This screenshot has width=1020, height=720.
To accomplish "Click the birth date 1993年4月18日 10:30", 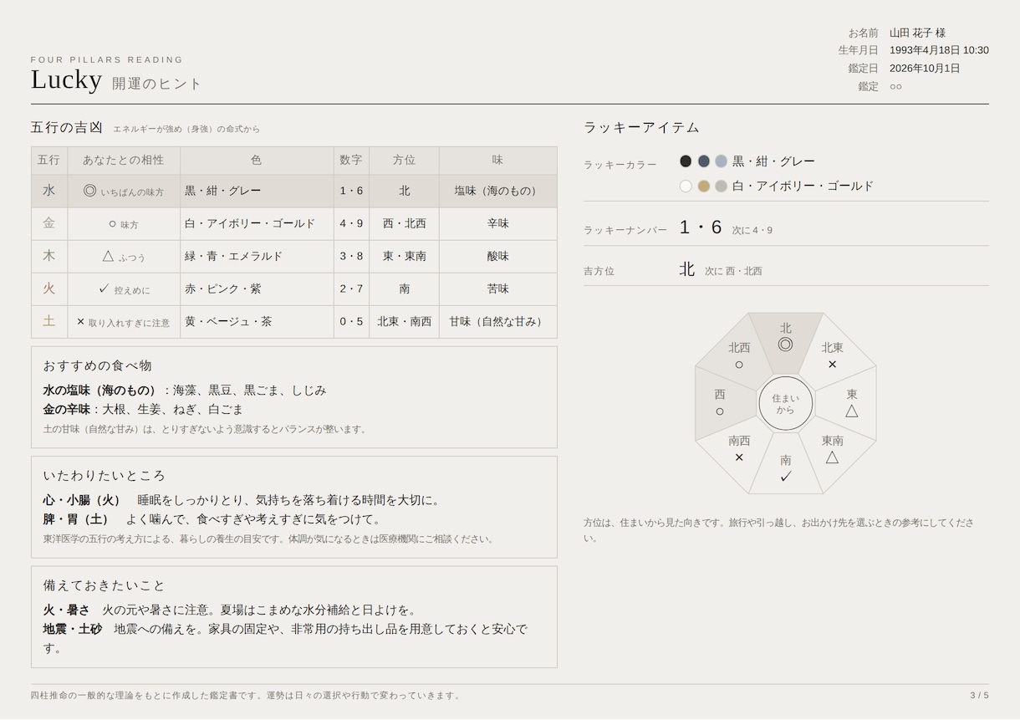I will [939, 50].
